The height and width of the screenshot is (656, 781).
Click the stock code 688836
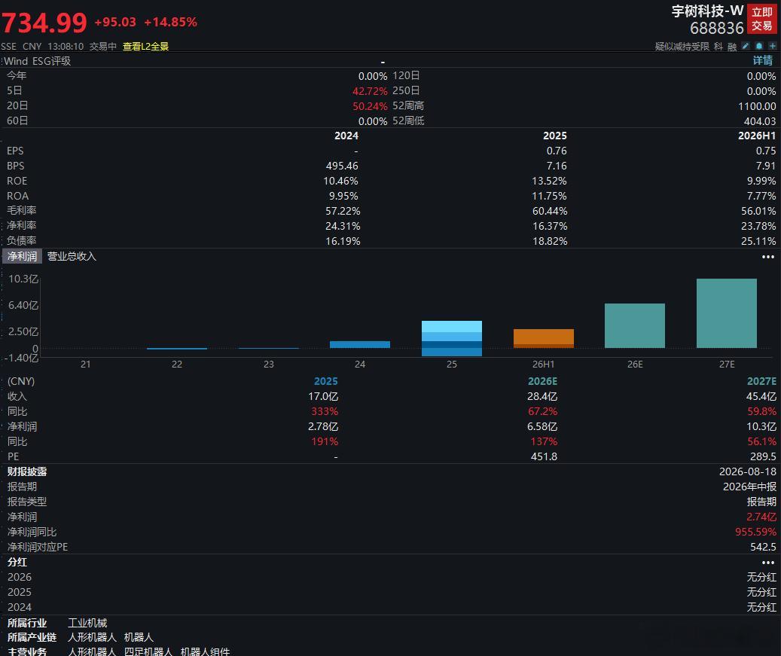click(x=717, y=28)
